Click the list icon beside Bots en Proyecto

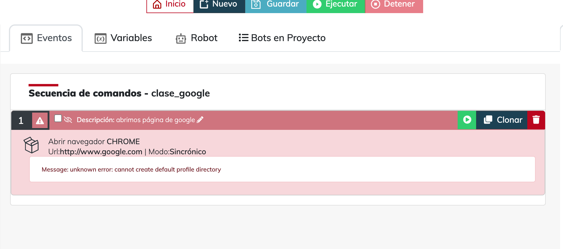click(243, 38)
